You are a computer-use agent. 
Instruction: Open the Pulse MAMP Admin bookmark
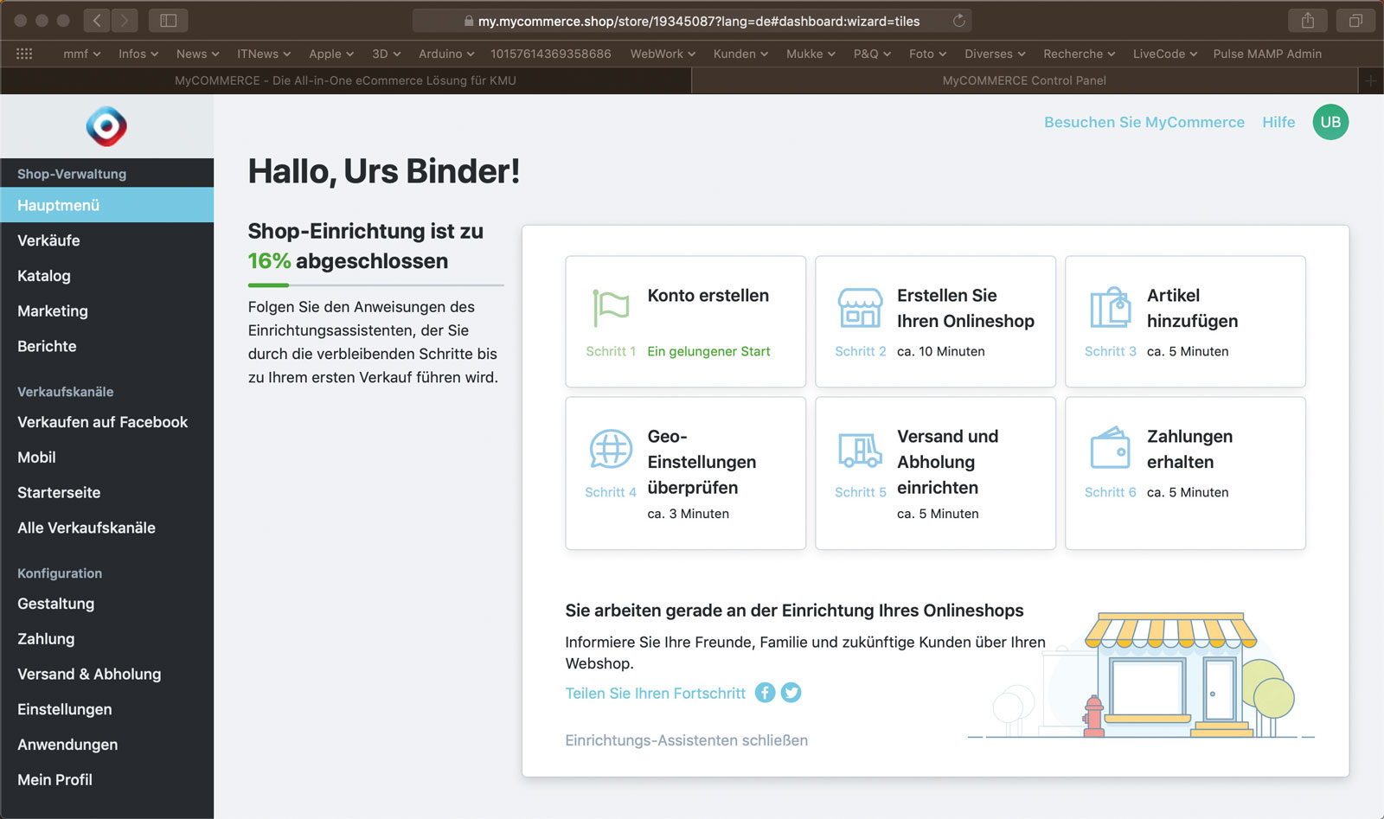(x=1267, y=54)
